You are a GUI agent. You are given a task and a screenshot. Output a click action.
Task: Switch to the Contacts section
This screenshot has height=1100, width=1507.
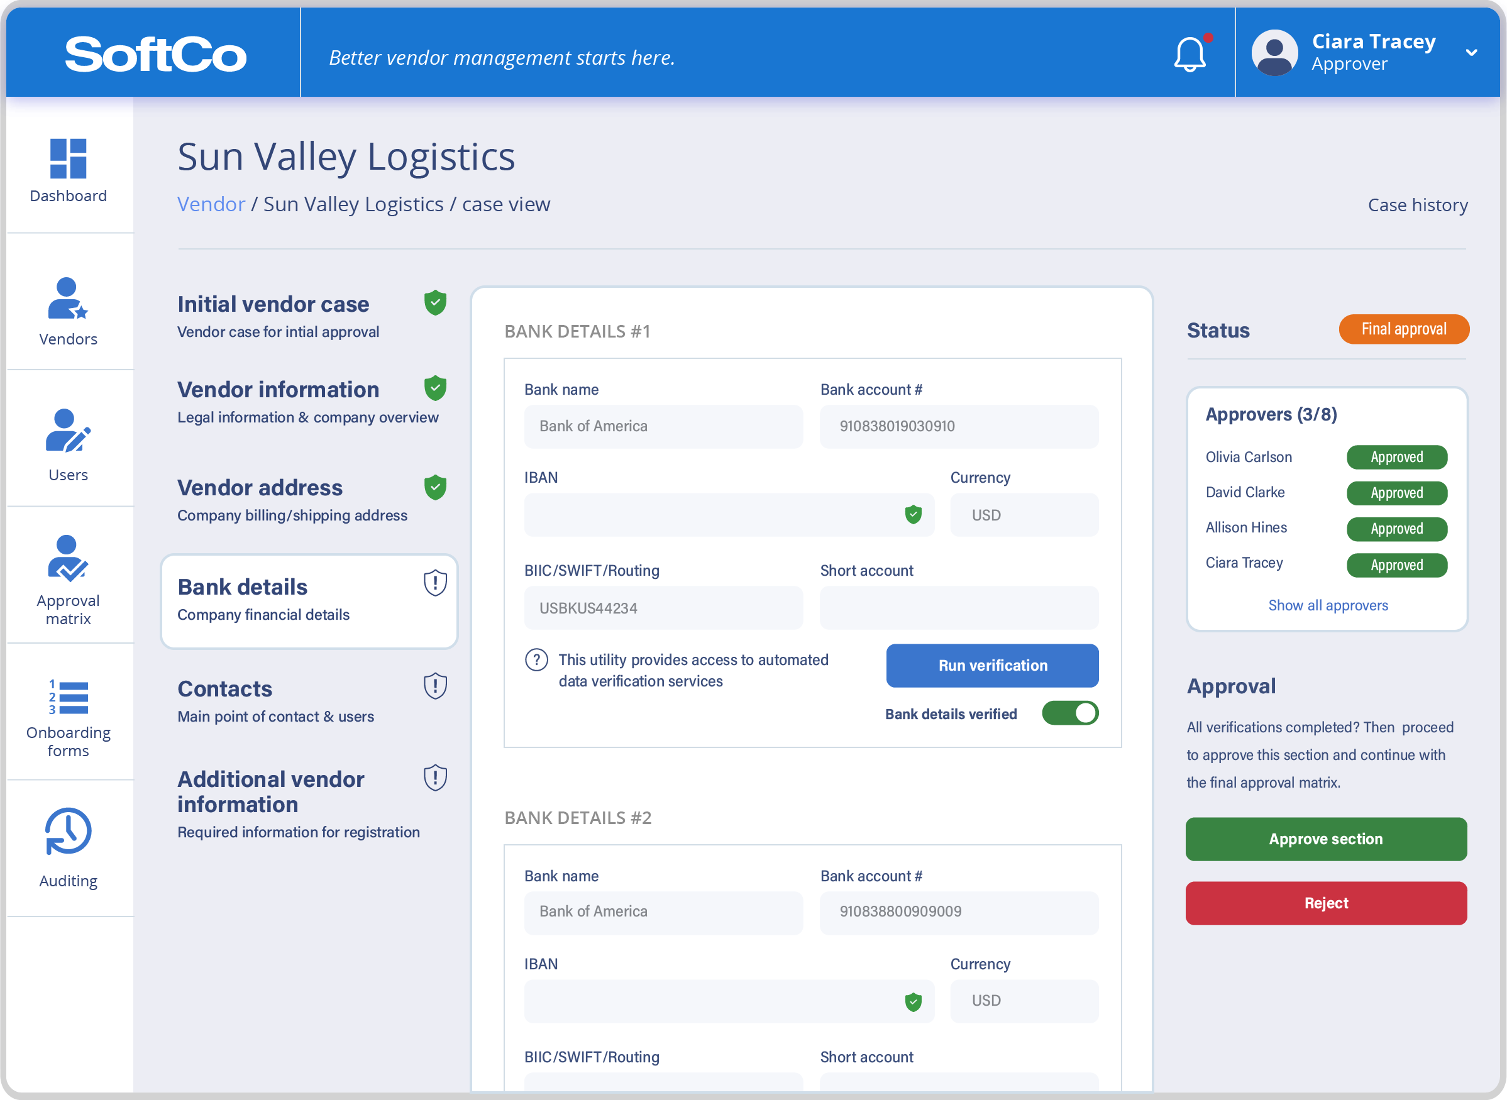pyautogui.click(x=224, y=688)
